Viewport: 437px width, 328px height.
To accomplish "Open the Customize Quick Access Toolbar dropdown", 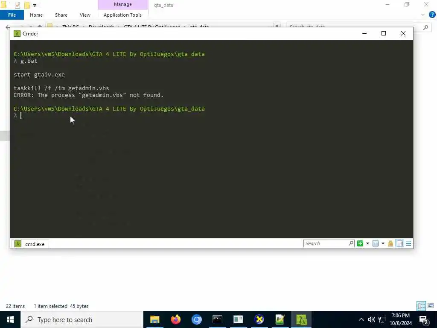I will tap(35, 5).
